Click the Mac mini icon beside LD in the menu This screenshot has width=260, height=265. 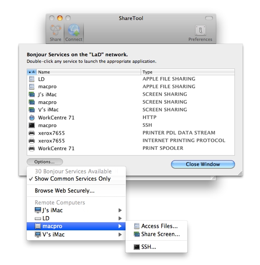coord(38,219)
